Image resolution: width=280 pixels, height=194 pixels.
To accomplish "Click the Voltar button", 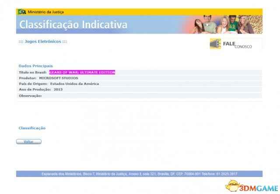I will [x=29, y=142].
